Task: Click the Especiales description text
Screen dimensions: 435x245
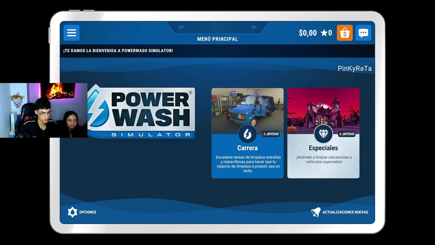Action: [x=324, y=160]
